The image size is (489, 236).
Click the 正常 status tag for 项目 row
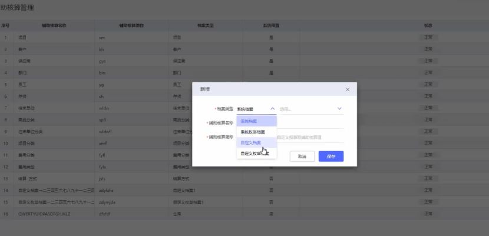point(428,37)
